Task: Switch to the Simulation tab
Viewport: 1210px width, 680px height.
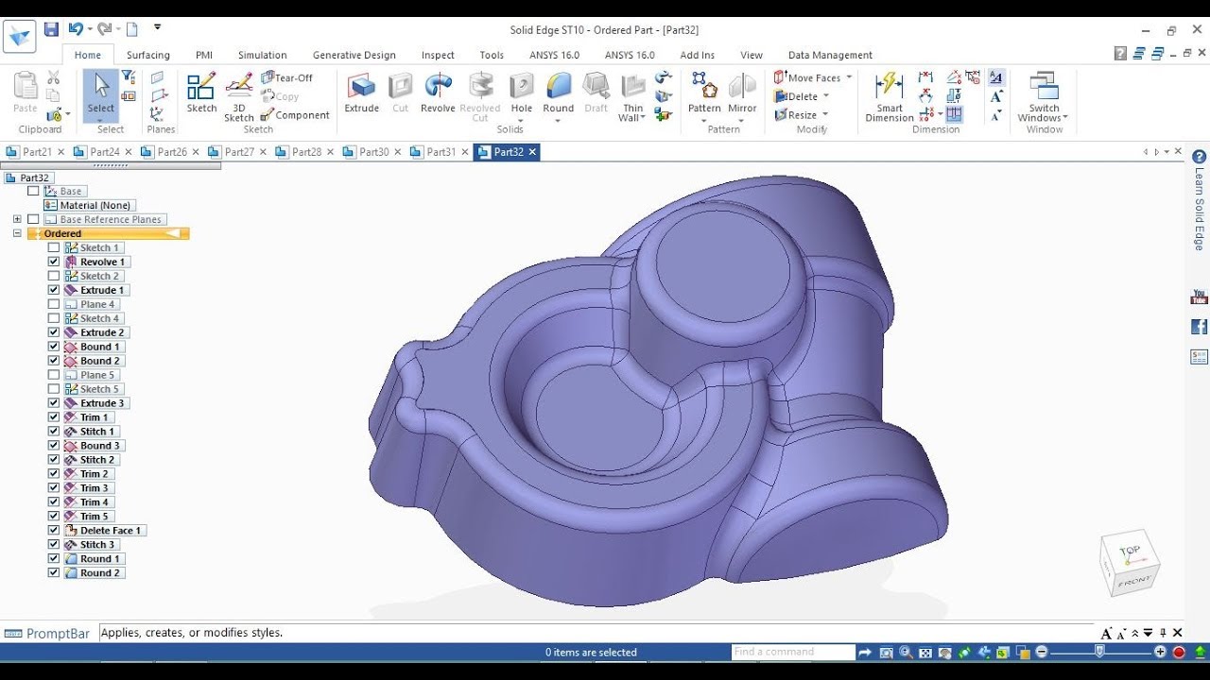Action: pyautogui.click(x=263, y=55)
